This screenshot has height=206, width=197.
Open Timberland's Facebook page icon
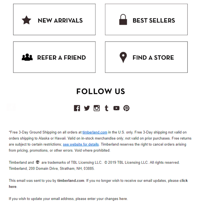[77, 108]
